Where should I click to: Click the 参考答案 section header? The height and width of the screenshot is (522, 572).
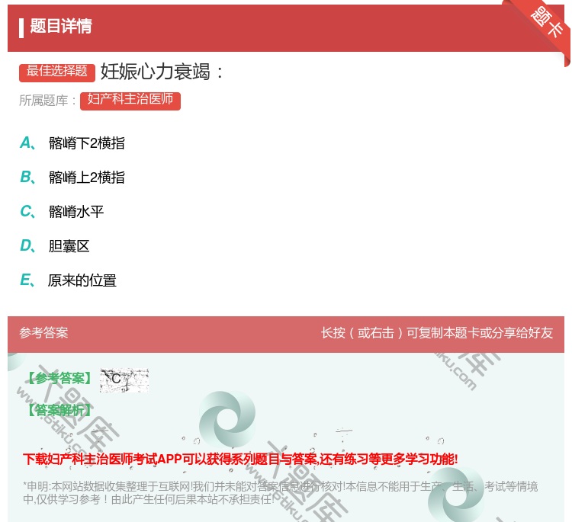(x=43, y=333)
